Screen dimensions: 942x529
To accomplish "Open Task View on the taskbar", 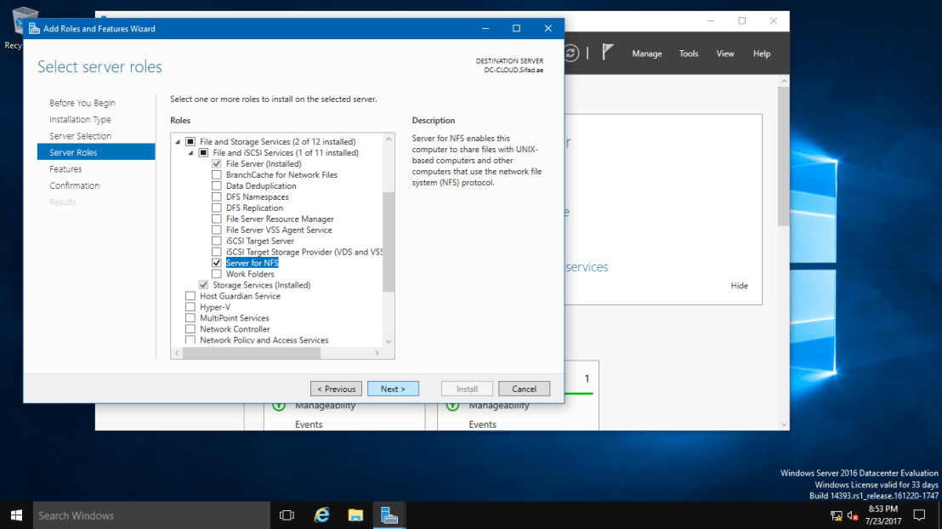I will click(x=287, y=515).
